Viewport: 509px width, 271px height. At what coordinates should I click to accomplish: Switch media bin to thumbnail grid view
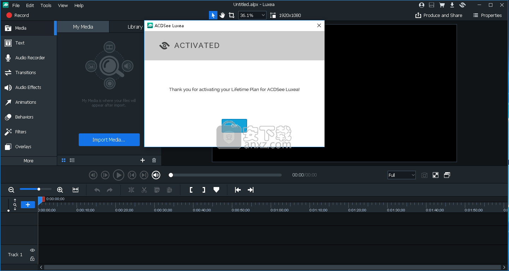pyautogui.click(x=64, y=160)
